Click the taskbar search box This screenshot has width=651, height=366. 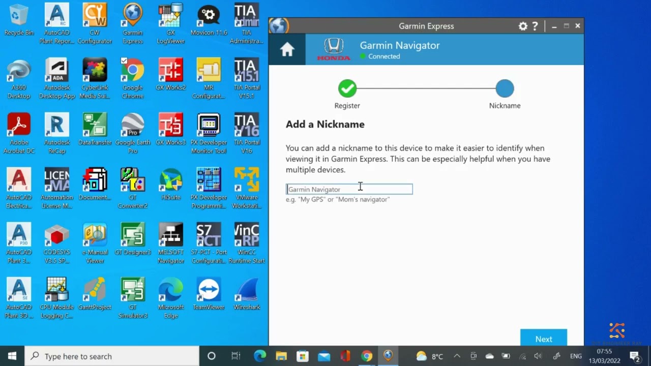coord(112,356)
